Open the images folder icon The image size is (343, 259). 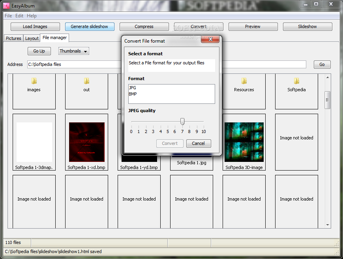[x=34, y=81]
